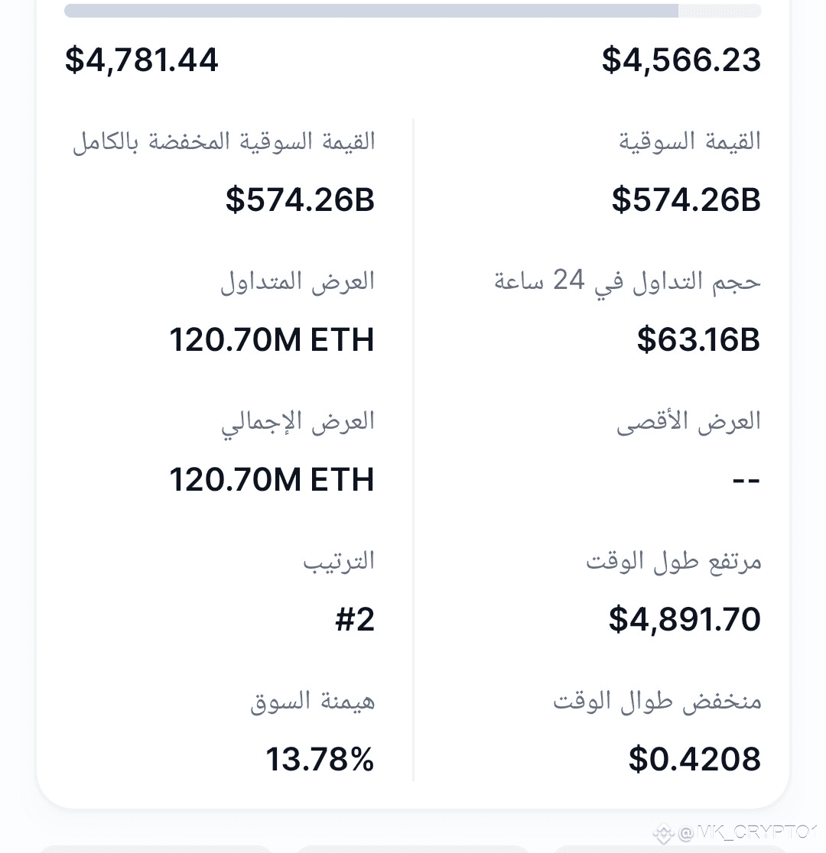Click the العرض المتداول label
The height and width of the screenshot is (853, 826).
coord(298,281)
